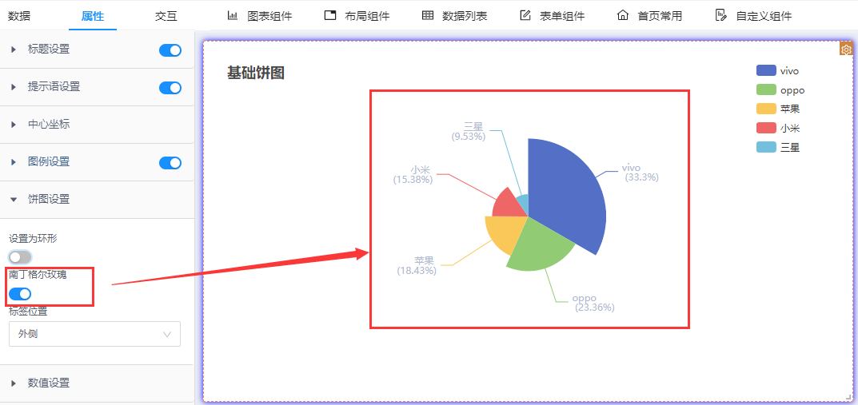Click the 小米 legend color swatch
The width and height of the screenshot is (858, 405).
[766, 128]
